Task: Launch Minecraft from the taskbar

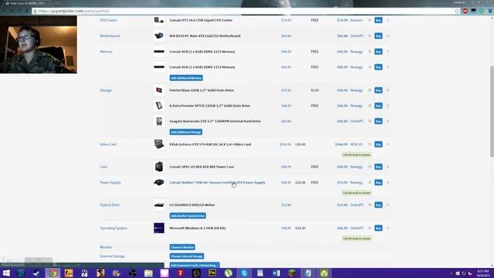Action: 292,273
